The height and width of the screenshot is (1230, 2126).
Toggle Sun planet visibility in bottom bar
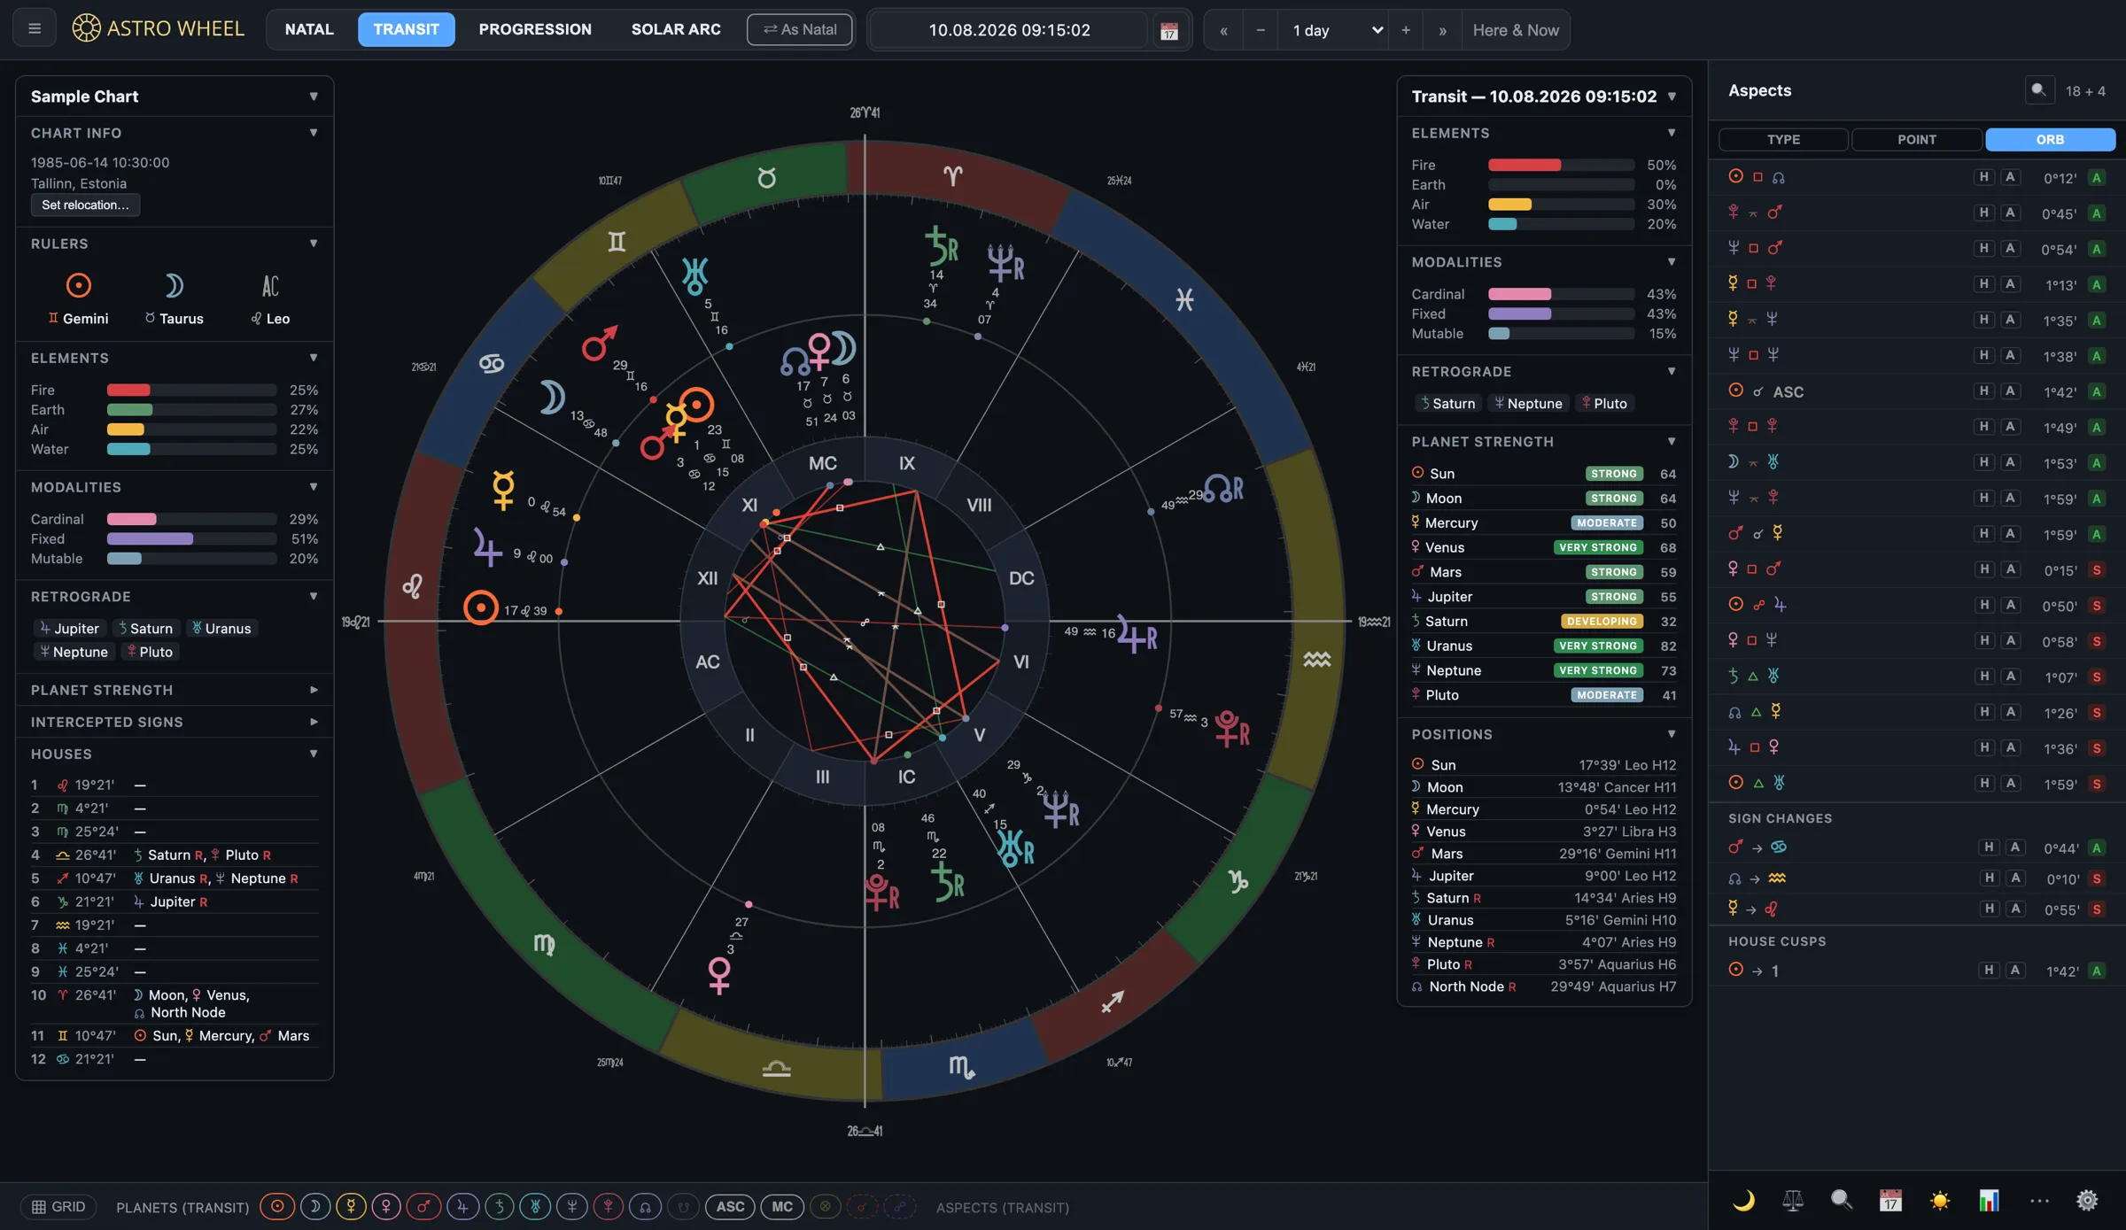pos(277,1206)
